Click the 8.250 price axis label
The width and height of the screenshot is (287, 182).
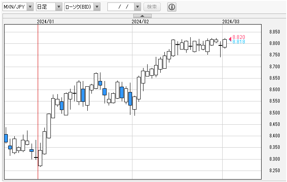[275, 170]
